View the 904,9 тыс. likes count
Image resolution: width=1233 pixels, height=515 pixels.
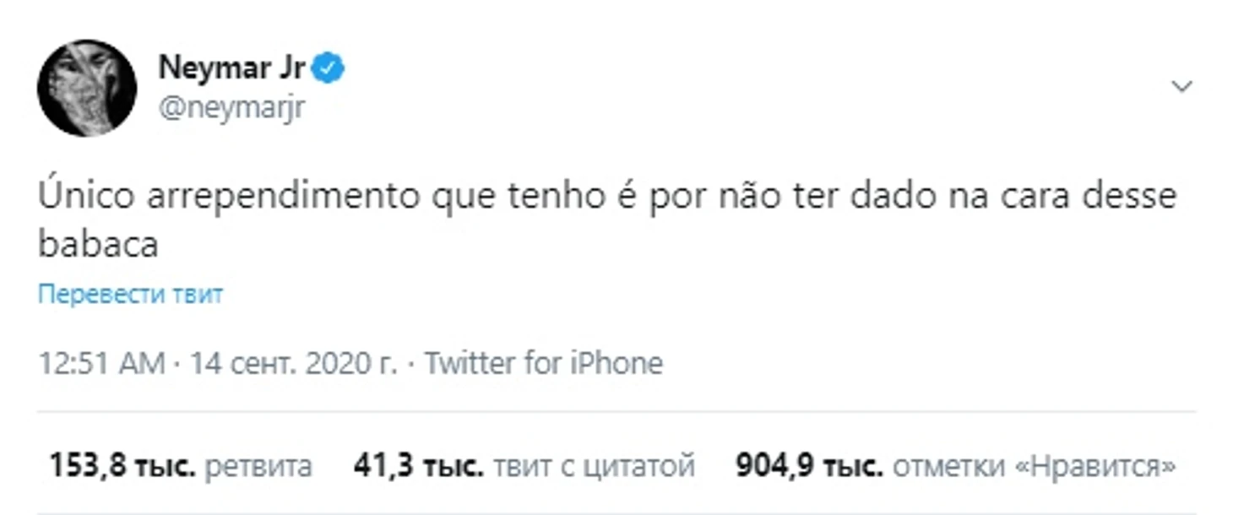pyautogui.click(x=810, y=466)
